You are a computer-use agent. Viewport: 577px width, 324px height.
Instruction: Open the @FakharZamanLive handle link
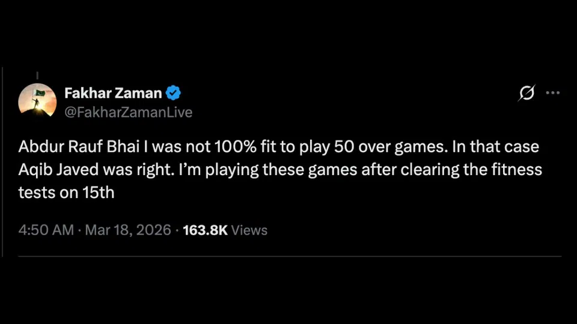[128, 112]
